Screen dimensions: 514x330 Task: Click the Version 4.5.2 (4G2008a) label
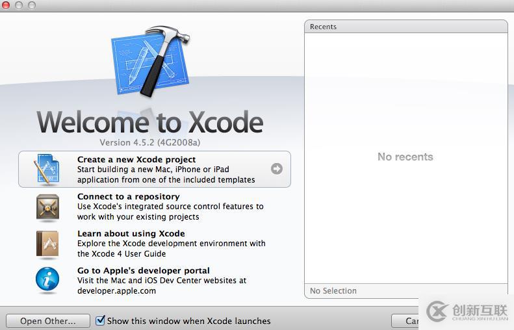(150, 142)
